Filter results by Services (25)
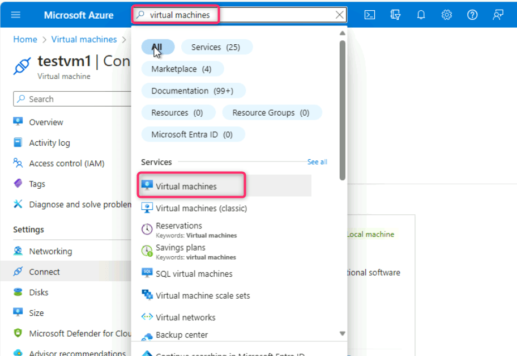Viewport: 517px width, 356px height. click(x=216, y=47)
